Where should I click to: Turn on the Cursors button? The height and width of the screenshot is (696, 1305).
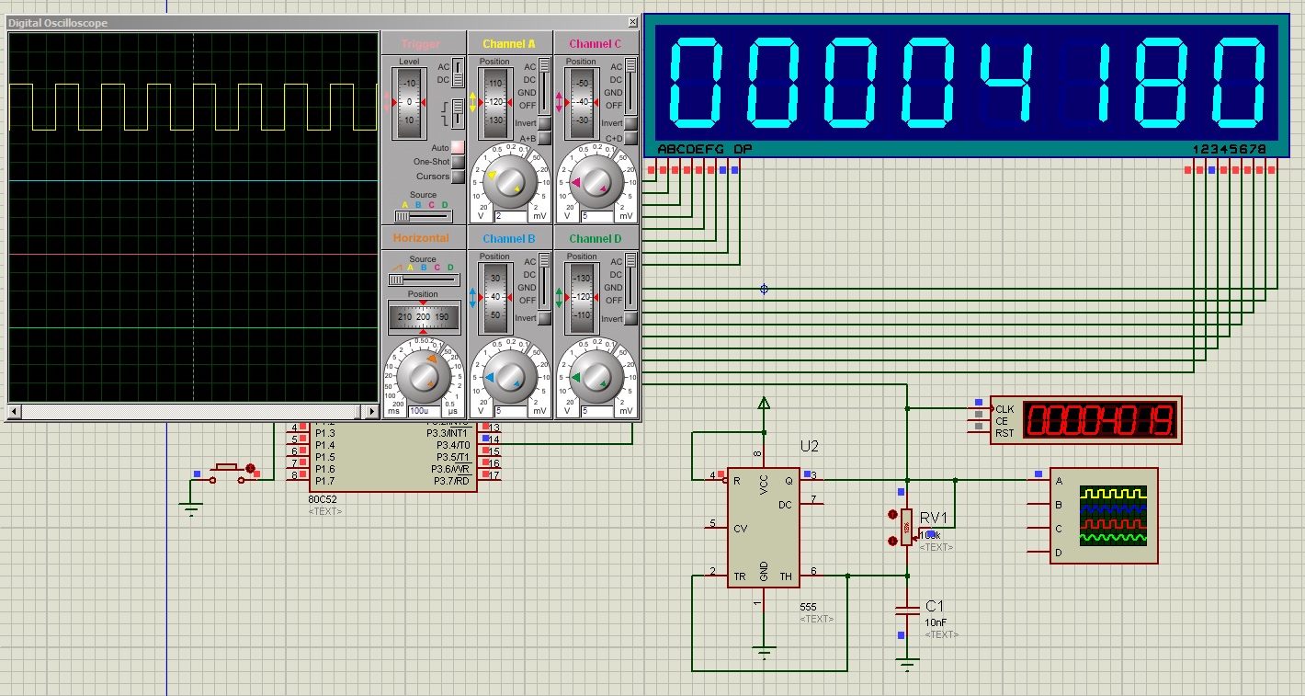(x=458, y=177)
